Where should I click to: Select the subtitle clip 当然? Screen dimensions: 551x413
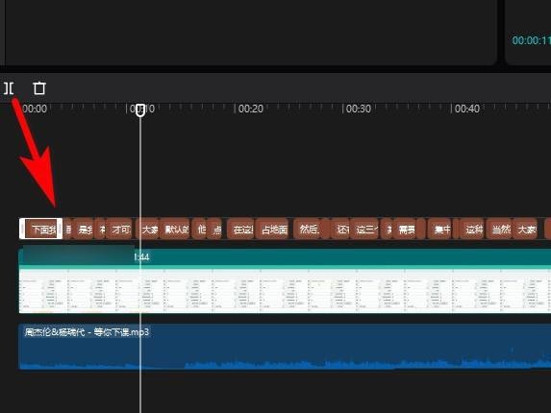[499, 230]
